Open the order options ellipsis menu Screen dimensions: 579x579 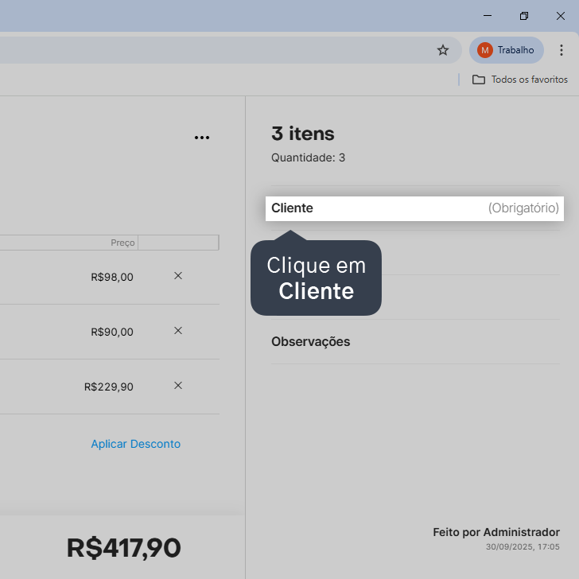202,138
